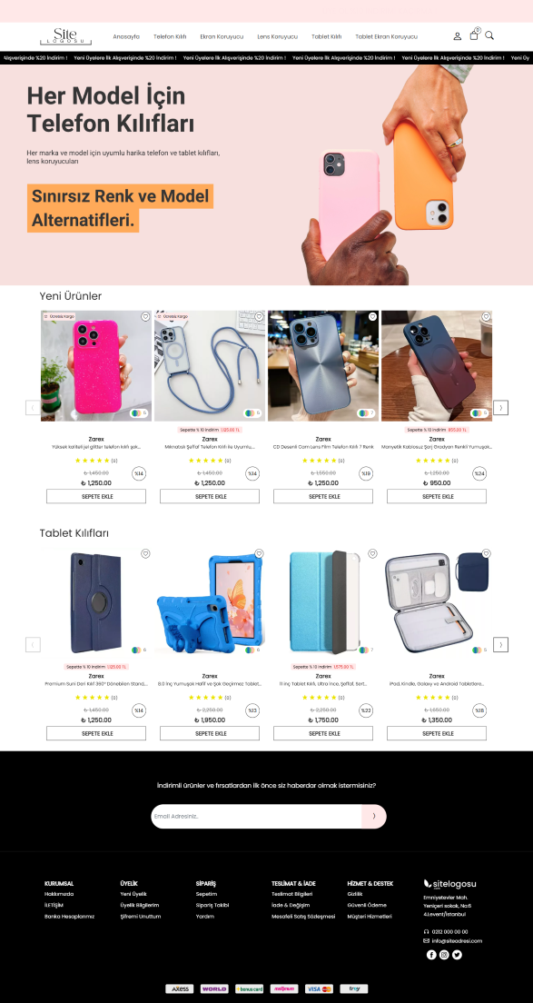This screenshot has height=1003, width=533.
Task: Show next products in Yeni Ürünler carousel
Action: (x=501, y=407)
